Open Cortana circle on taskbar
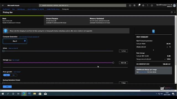This screenshot has width=177, height=99. pyautogui.click(x=13, y=94)
